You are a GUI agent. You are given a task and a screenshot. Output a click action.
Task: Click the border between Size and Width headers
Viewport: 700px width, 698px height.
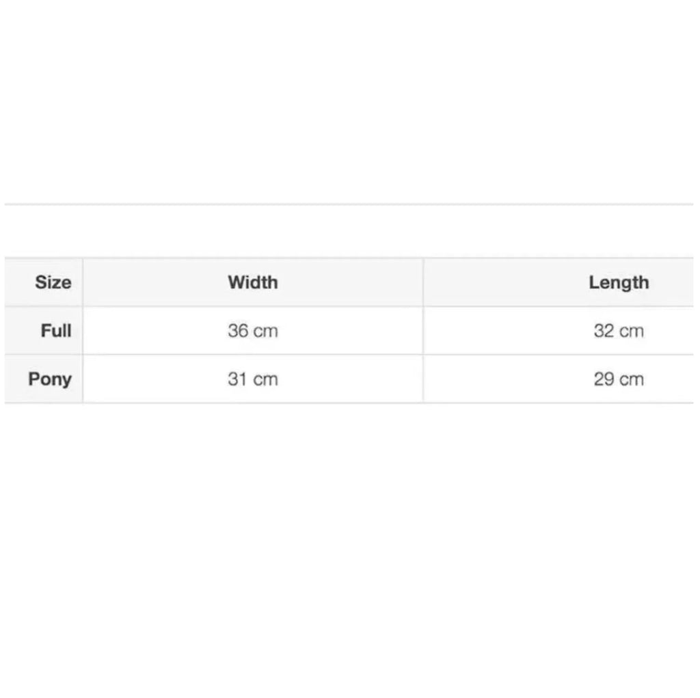pyautogui.click(x=83, y=282)
